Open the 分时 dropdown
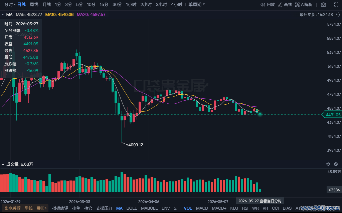This screenshot has height=213, width=342. (10, 5)
